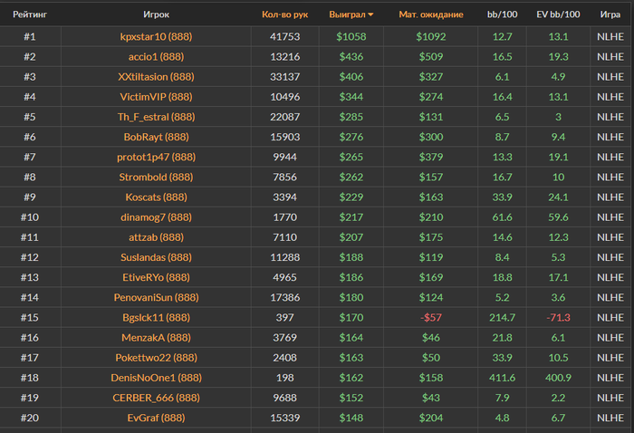Open VictimVIP (888) player link

tap(156, 96)
